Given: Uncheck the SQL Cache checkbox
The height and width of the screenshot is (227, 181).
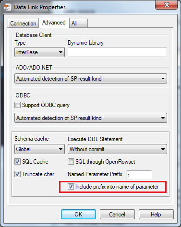Looking at the screenshot, I should pos(17,162).
